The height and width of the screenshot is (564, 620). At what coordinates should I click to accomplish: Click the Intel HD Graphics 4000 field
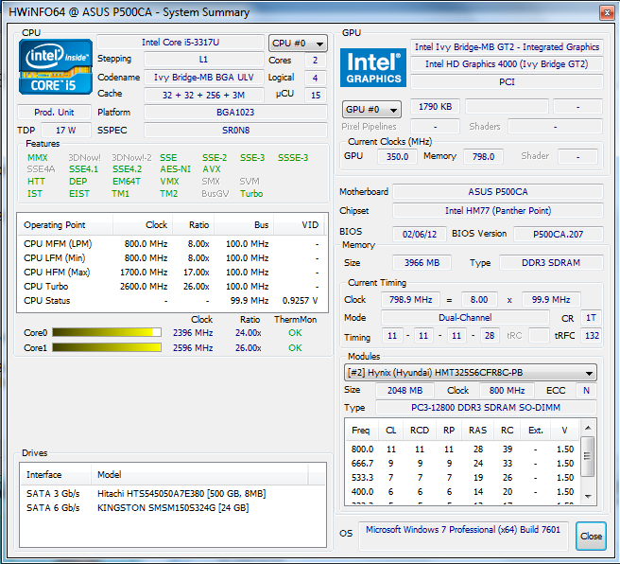[507, 64]
